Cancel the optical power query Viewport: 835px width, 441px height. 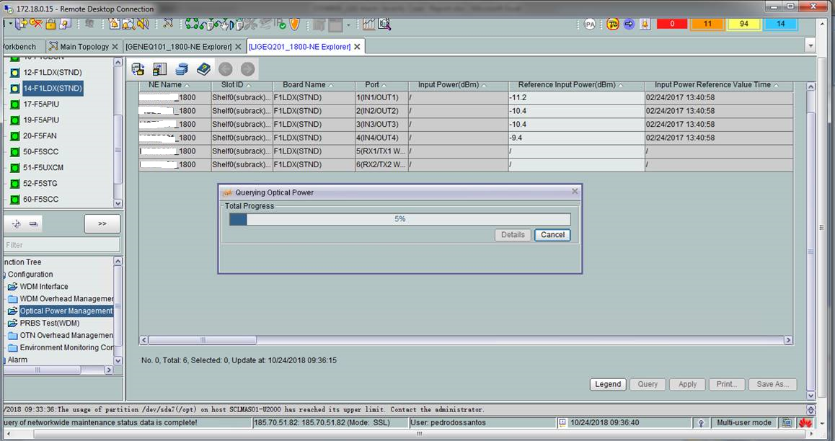[552, 235]
